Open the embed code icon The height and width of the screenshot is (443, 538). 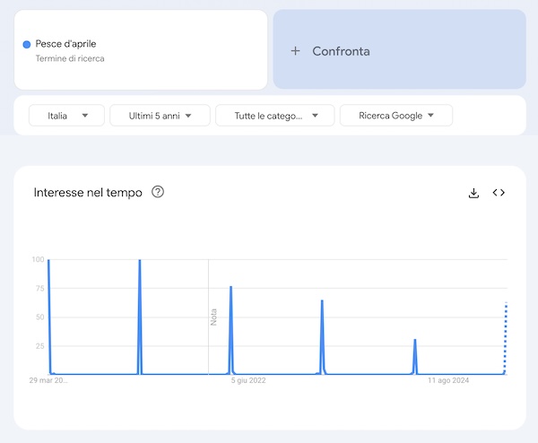coord(499,193)
